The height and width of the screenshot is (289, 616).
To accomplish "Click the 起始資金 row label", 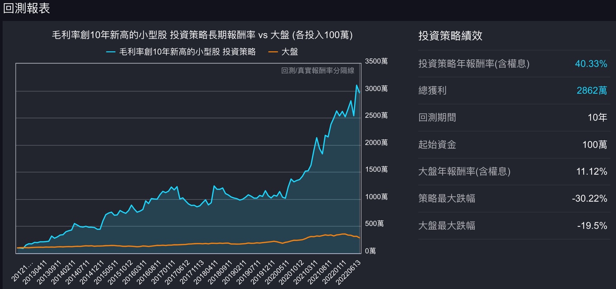I will coord(437,144).
